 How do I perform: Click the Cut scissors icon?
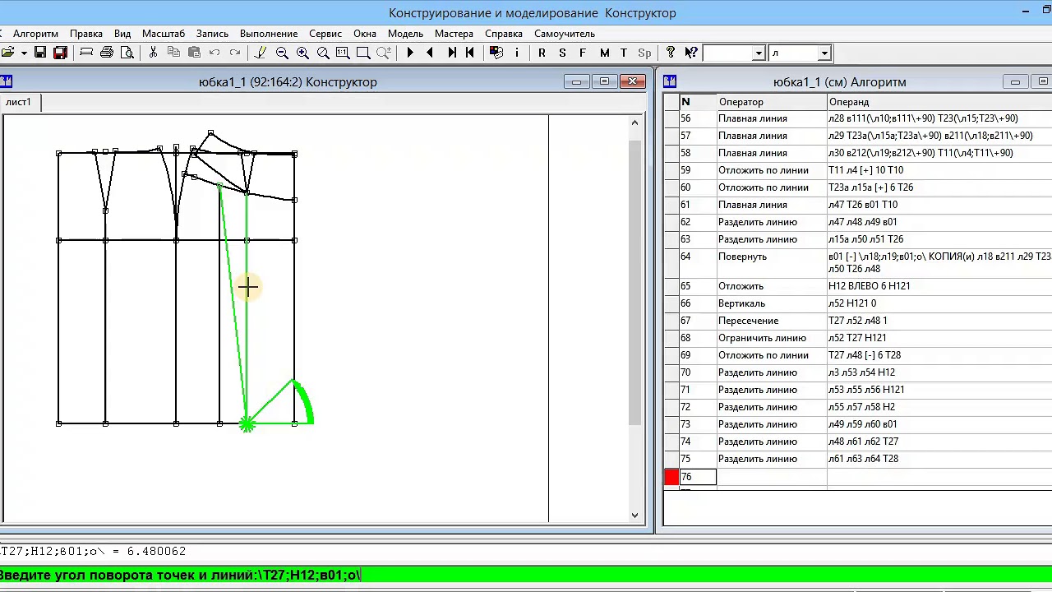153,53
